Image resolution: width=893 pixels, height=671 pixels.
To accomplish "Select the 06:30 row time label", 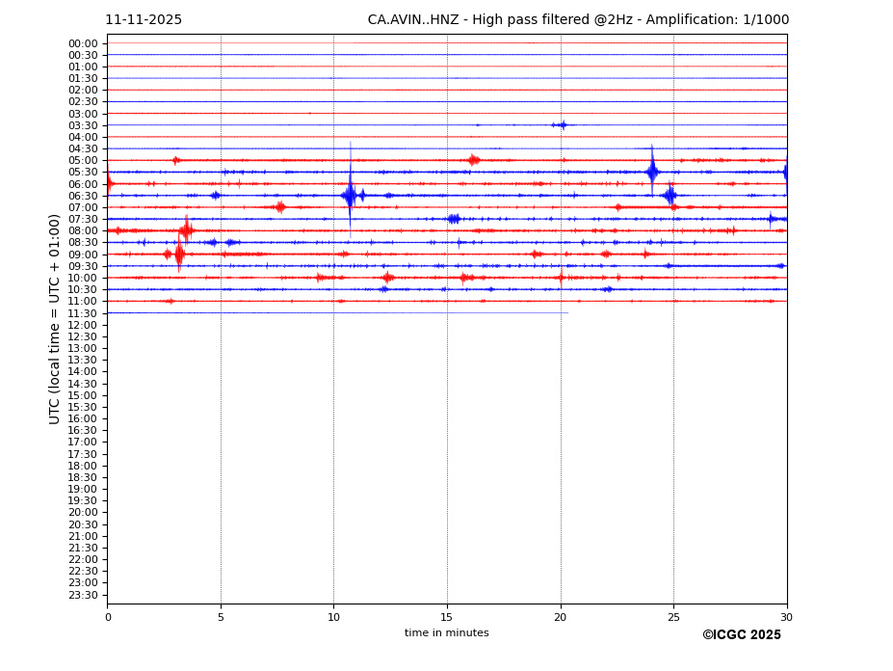I will (x=83, y=196).
